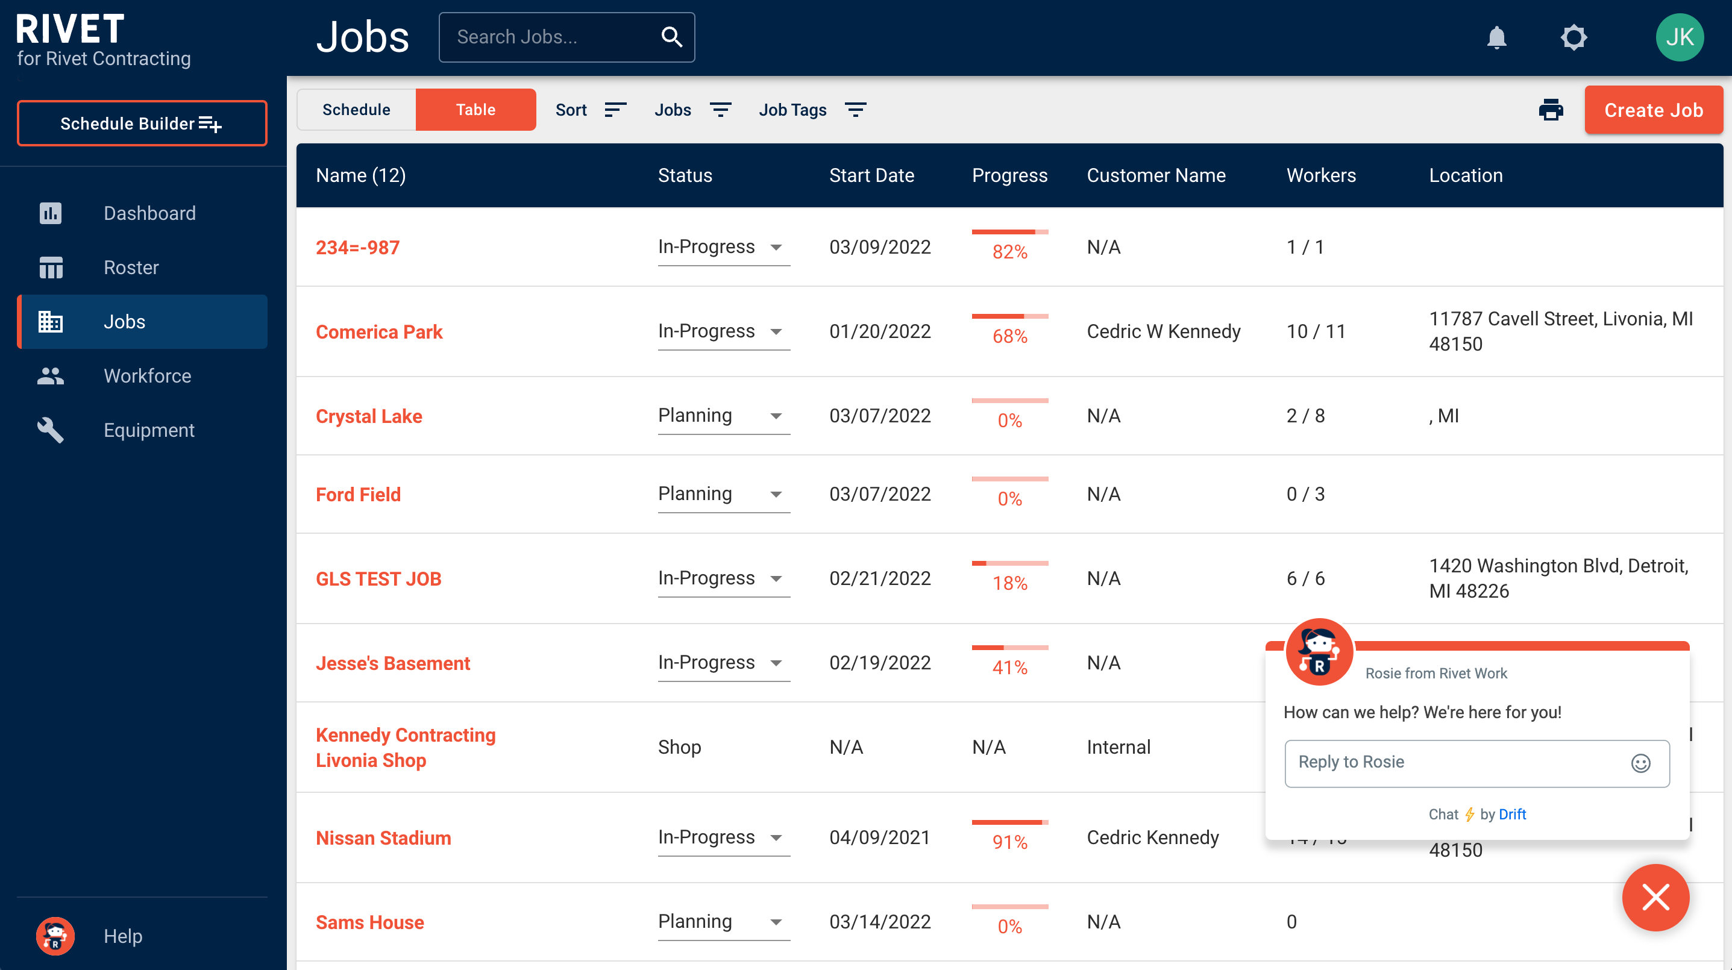Click the Equipment wrench icon
Image resolution: width=1732 pixels, height=970 pixels.
pos(51,430)
